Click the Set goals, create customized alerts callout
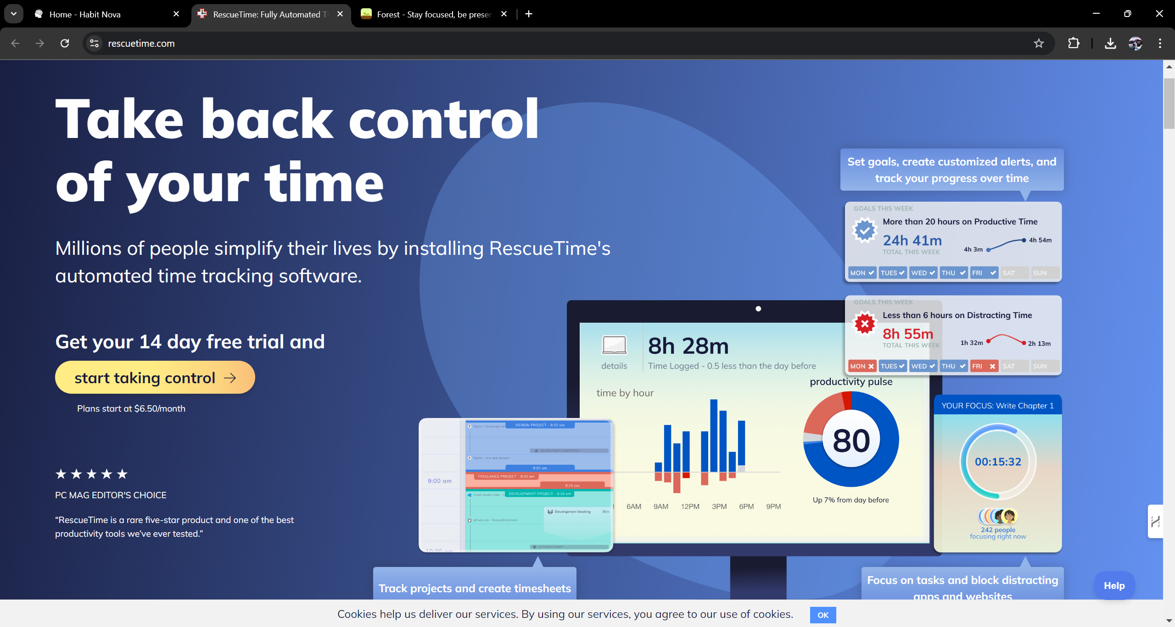 (952, 170)
